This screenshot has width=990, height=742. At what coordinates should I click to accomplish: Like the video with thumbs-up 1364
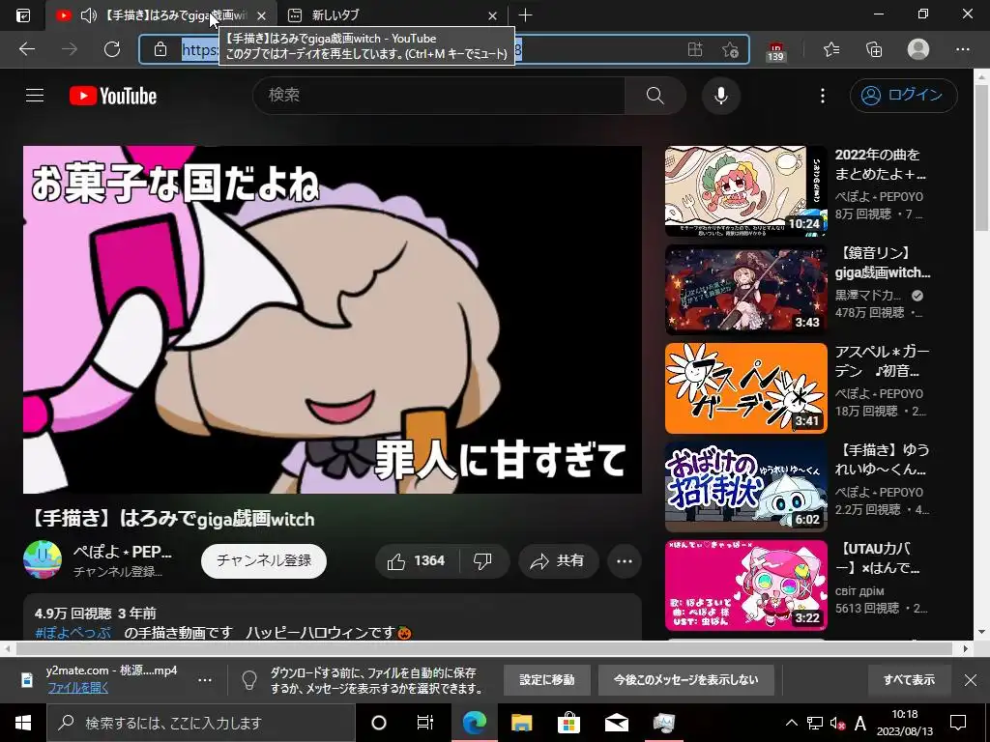pos(418,561)
